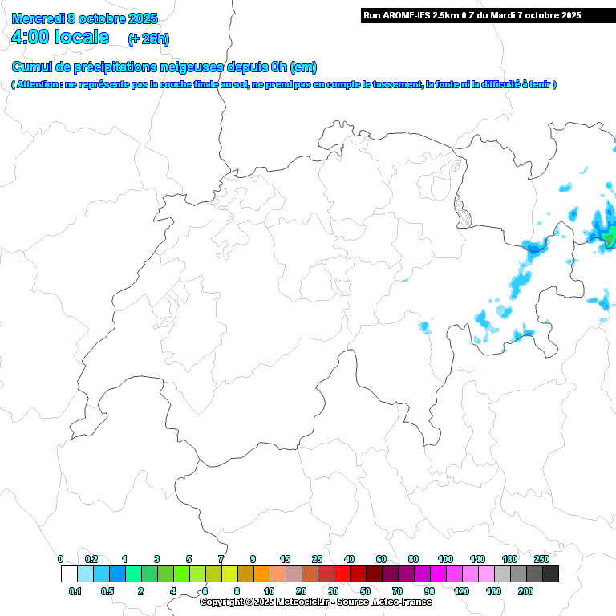Screen dimensions: 616x616
Task: Select the black swatch at the legend end
Action: click(550, 574)
